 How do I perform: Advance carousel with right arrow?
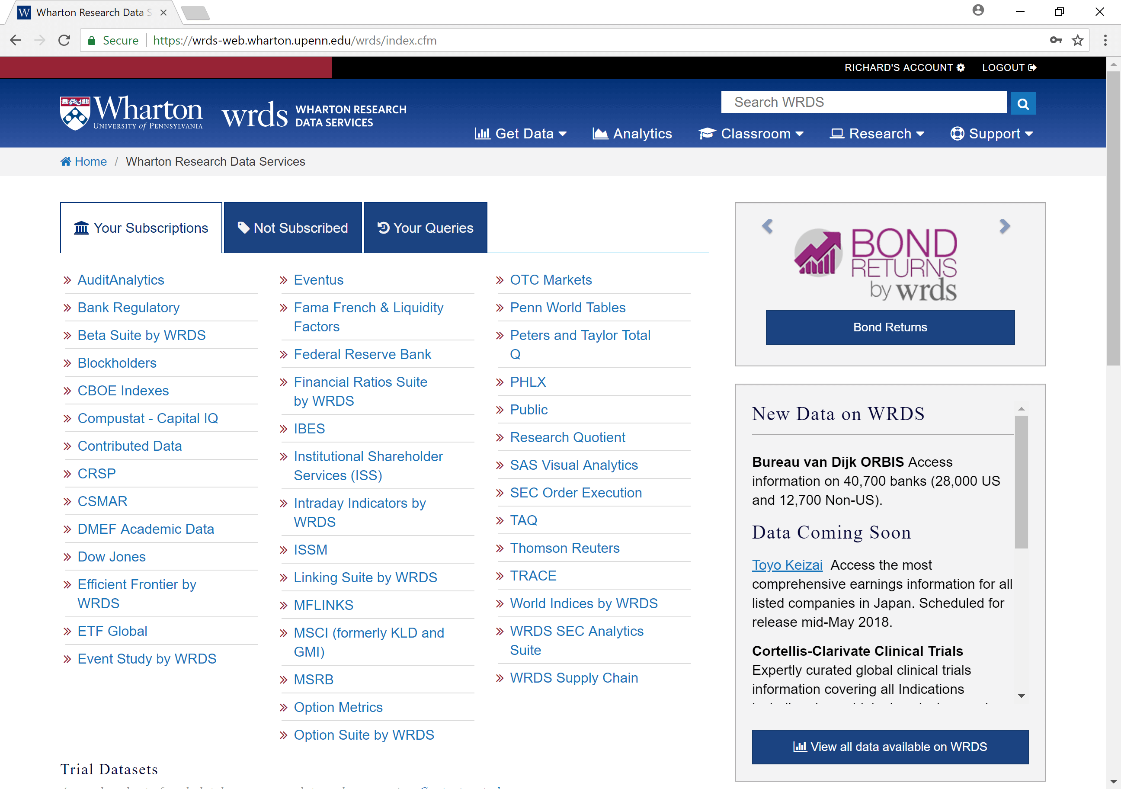1004,226
